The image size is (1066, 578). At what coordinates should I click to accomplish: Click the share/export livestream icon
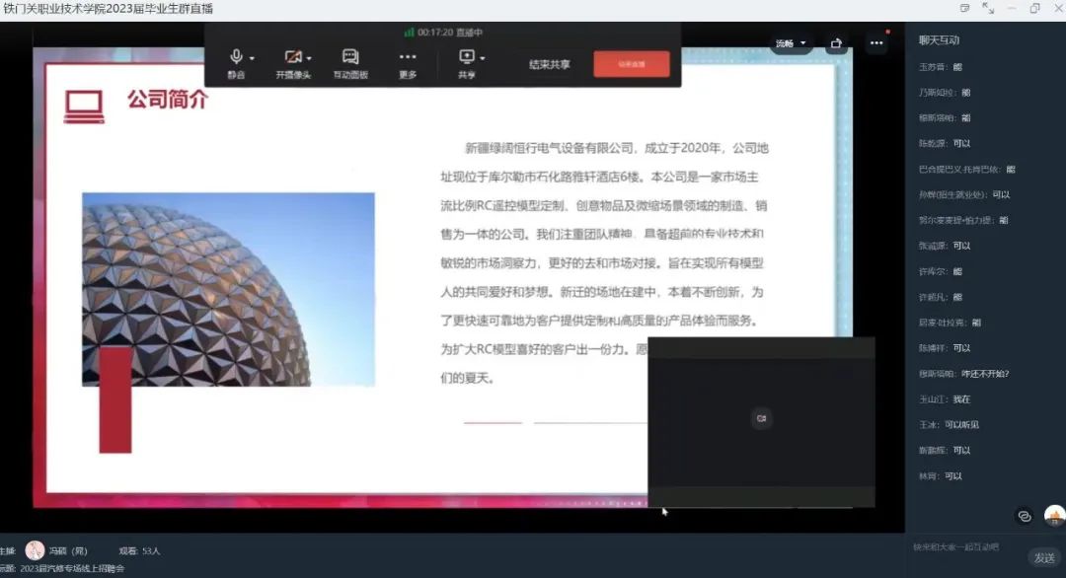tap(836, 43)
